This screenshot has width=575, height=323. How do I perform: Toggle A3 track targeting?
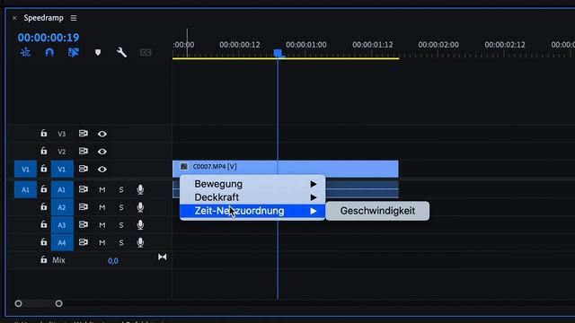coord(62,225)
